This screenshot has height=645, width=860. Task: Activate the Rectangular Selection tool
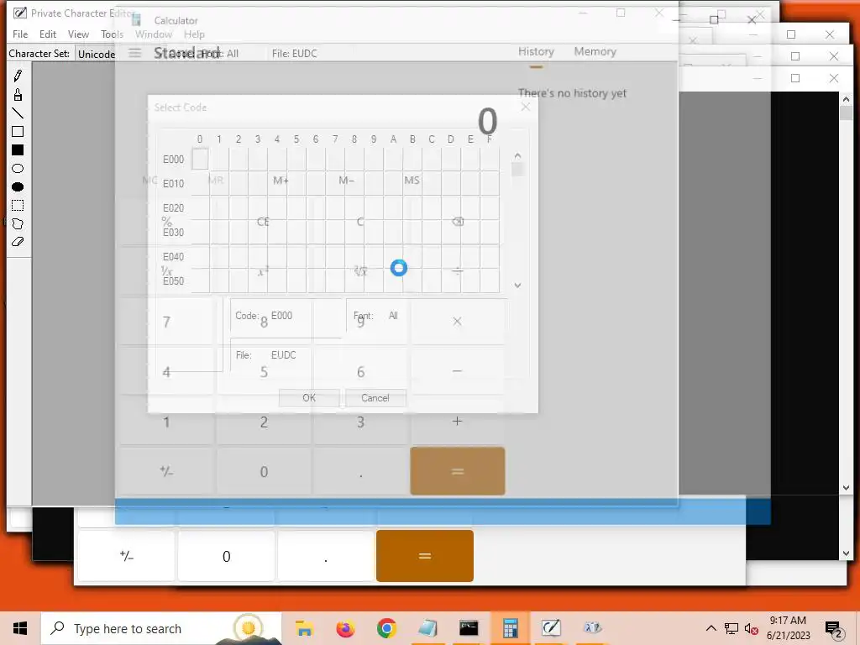tap(18, 206)
